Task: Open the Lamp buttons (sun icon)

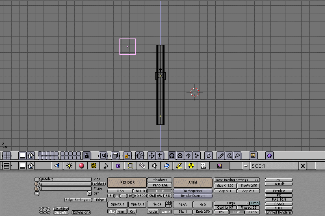Action: [69, 166]
